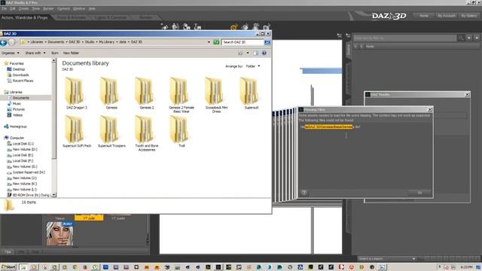
Task: Select the Genesis 2 Female Basic Wear folder
Action: click(181, 95)
